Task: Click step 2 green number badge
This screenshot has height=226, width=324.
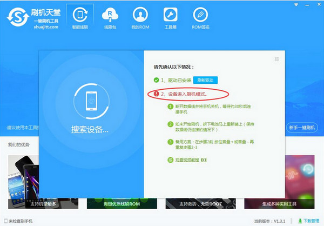Action: click(x=170, y=124)
